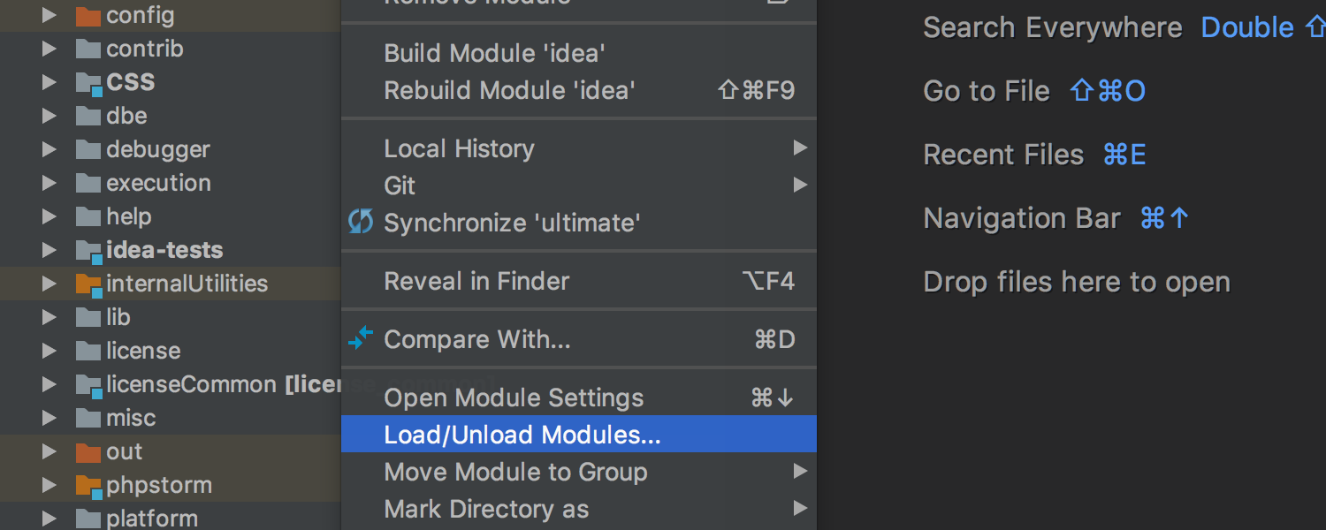
Task: Click the Compare With arrows icon
Action: (x=361, y=338)
